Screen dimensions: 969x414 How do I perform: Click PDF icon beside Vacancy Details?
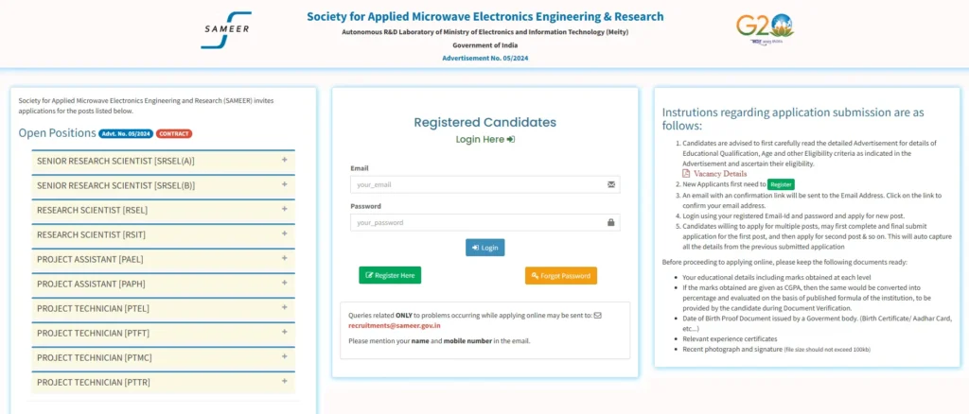tap(686, 174)
